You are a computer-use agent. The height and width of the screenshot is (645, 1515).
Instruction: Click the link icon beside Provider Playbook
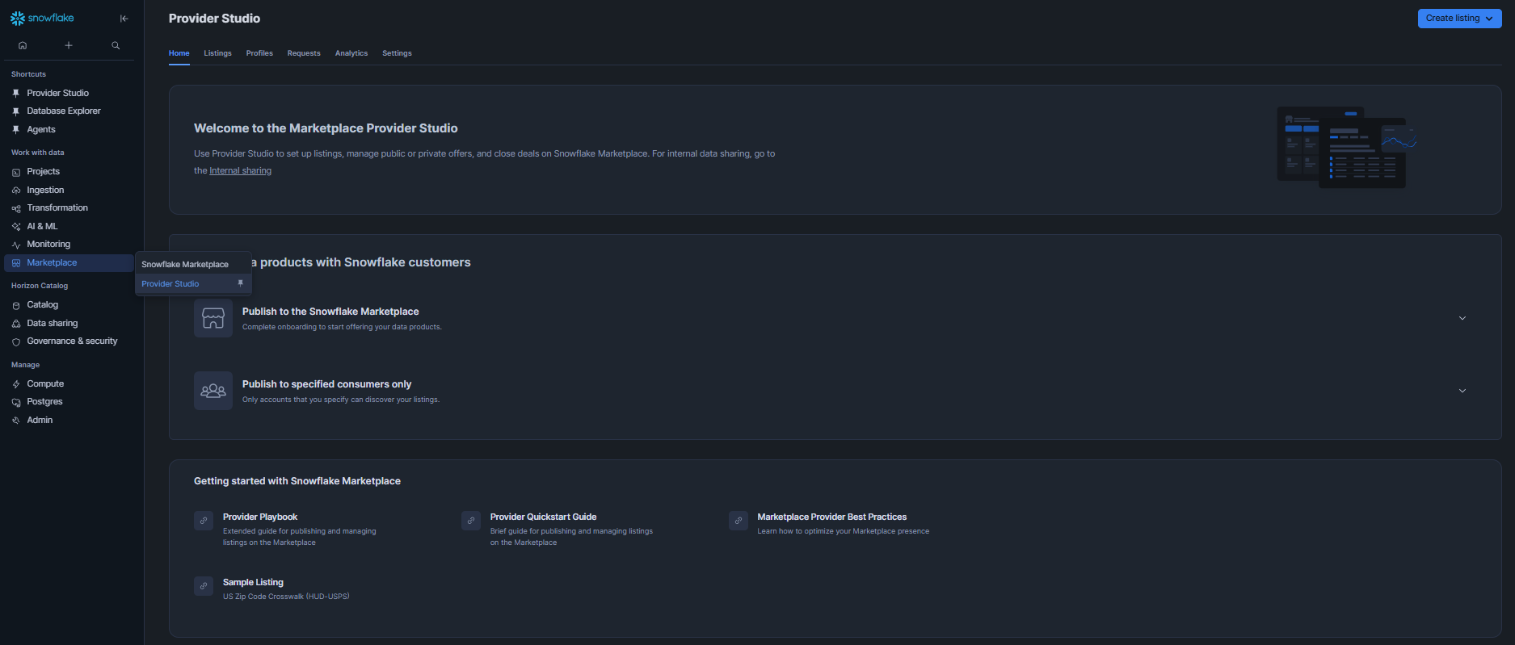point(204,521)
